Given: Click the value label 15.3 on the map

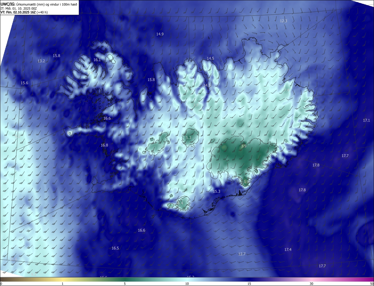Looking at the screenshot, I should pos(217,191).
